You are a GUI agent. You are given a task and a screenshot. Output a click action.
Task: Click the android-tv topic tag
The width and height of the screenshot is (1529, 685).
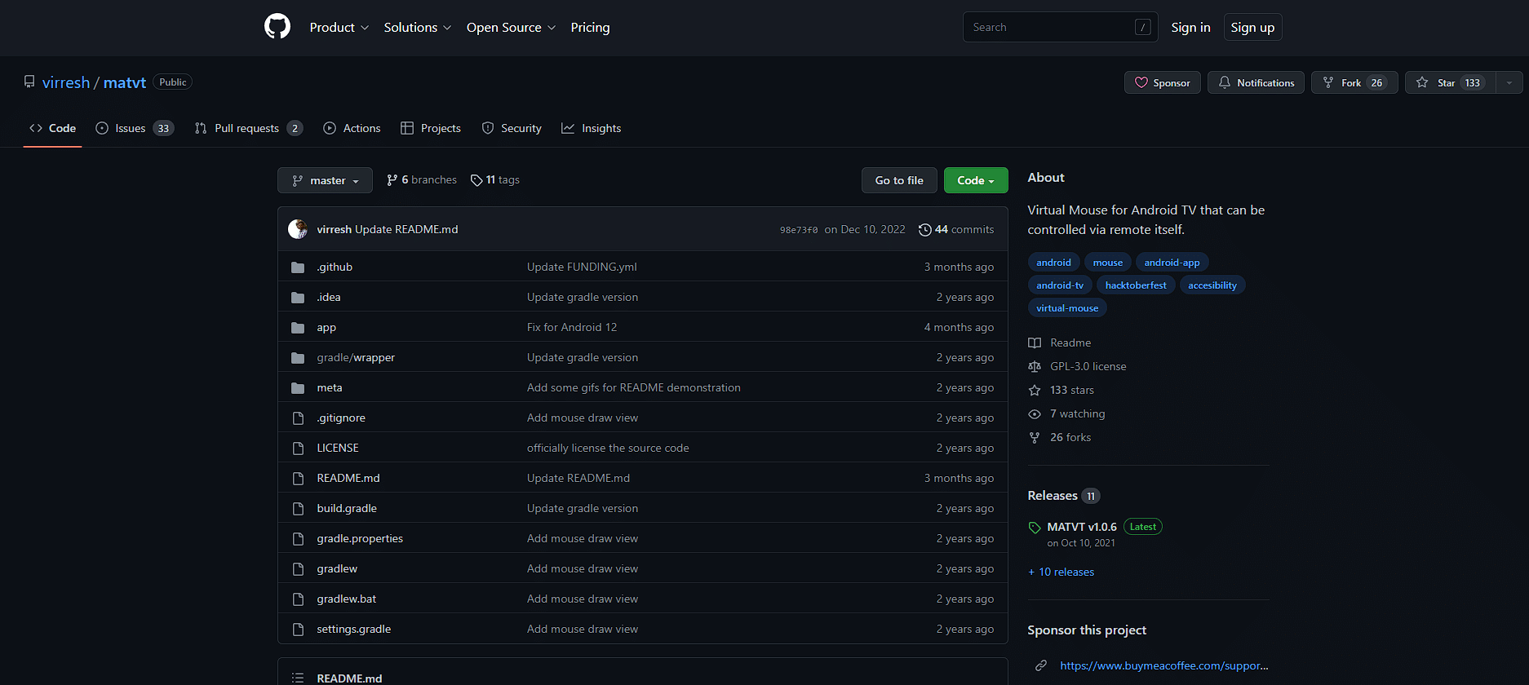coord(1060,285)
